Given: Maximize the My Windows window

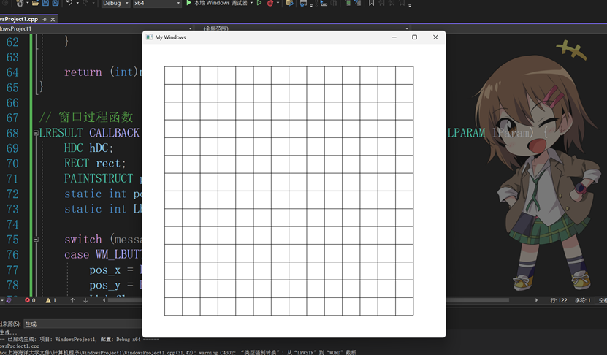Looking at the screenshot, I should click(x=415, y=37).
